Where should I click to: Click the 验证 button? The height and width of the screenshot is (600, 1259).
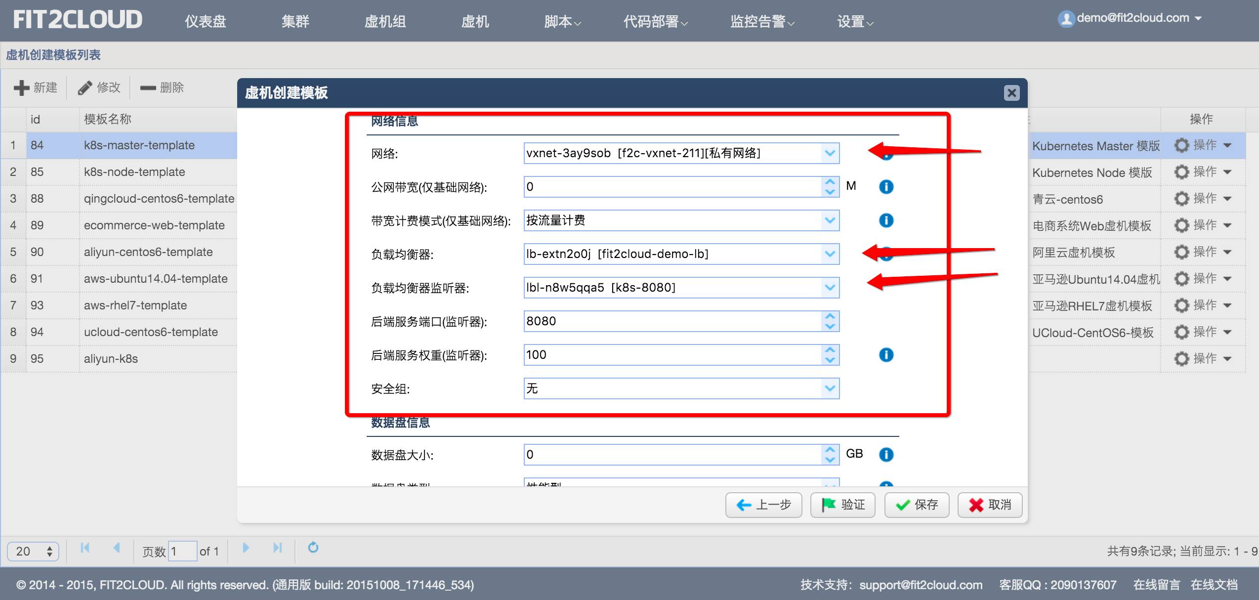[x=842, y=505]
